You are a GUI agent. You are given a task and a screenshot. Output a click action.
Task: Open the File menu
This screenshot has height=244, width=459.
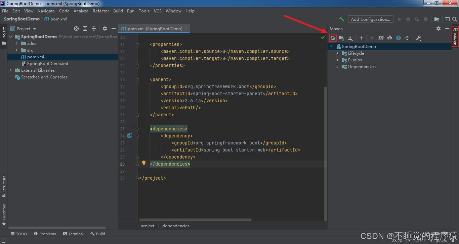[5, 11]
